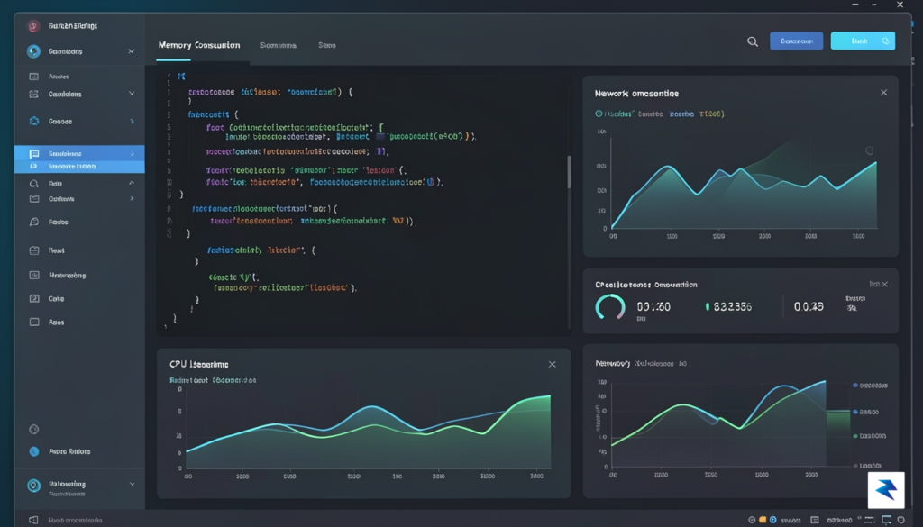This screenshot has width=923, height=527.
Task: Switch to the Memory Consumption tab
Action: click(199, 45)
